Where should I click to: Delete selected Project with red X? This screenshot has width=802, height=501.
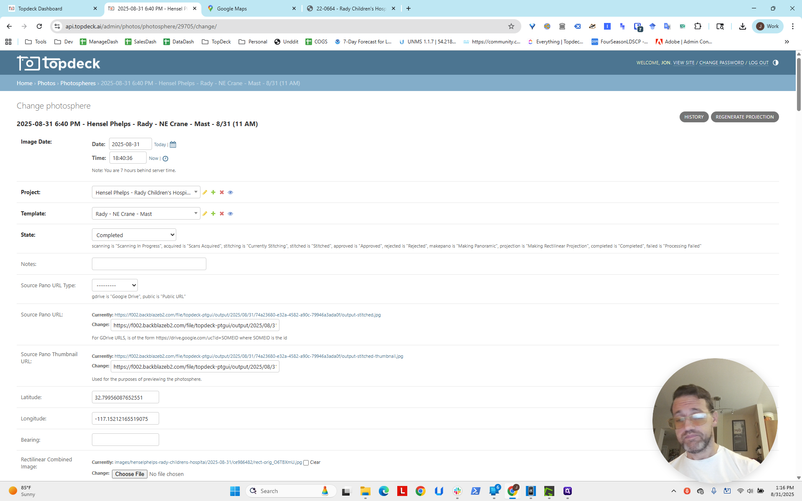click(x=222, y=192)
